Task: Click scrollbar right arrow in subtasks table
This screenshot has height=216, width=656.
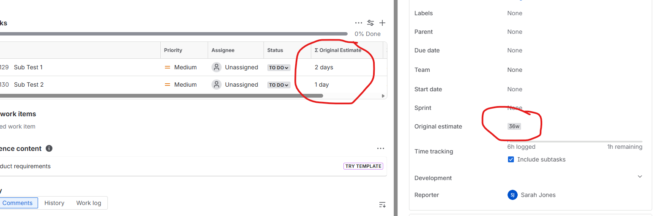Action: click(383, 96)
